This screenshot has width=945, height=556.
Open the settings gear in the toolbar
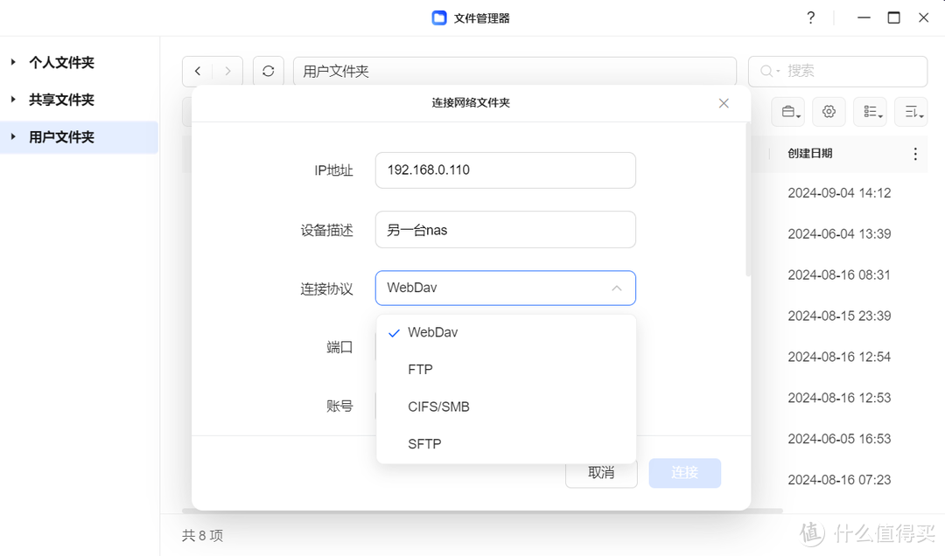[829, 112]
